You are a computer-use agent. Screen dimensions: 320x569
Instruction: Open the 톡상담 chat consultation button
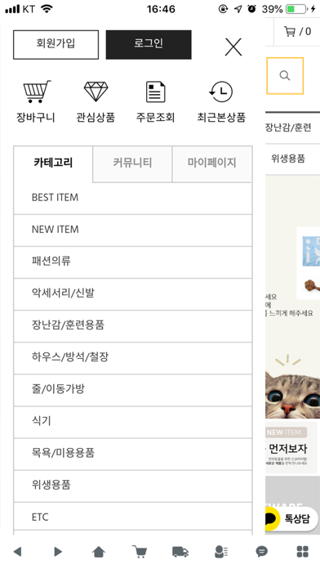pos(289,519)
